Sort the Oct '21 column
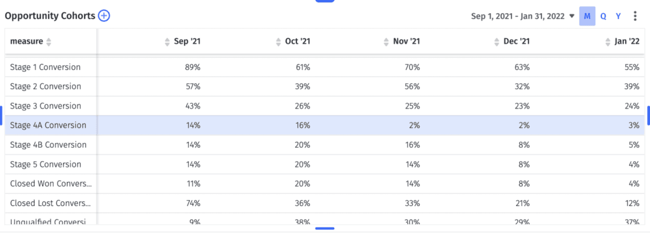Viewport: 650px width, 234px height. tap(279, 42)
